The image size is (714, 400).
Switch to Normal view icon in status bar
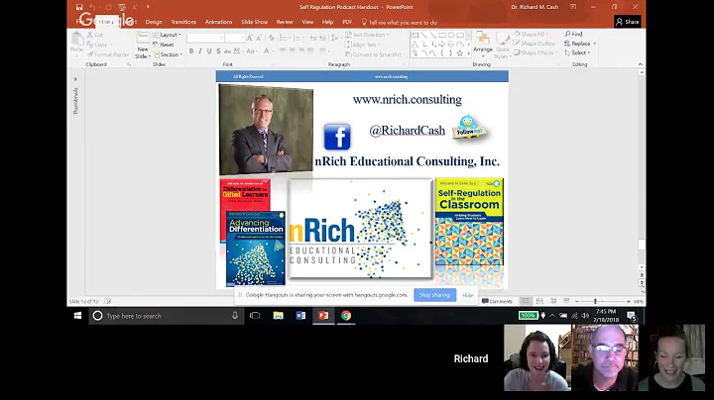(526, 301)
